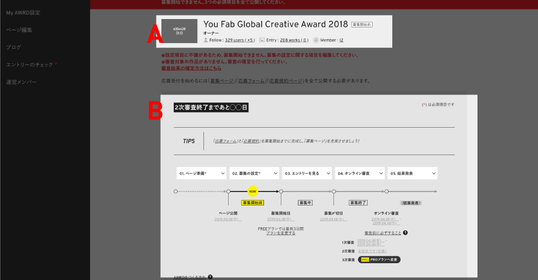The width and height of the screenshot is (538, 280).
Task: Expand the 04. オンライン審査 dropdown
Action: (360, 173)
